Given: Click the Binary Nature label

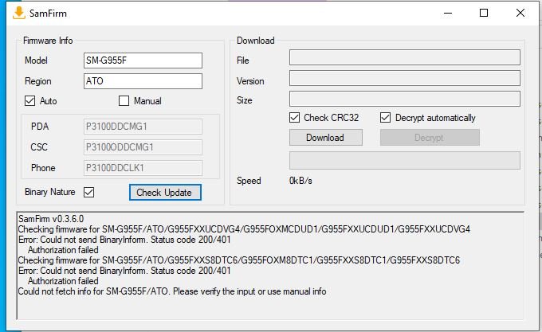Looking at the screenshot, I should coord(49,192).
